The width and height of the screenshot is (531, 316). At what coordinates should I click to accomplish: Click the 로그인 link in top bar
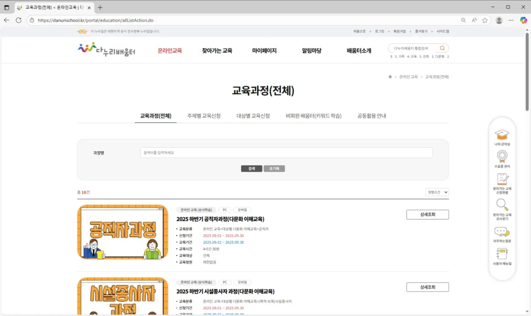380,32
